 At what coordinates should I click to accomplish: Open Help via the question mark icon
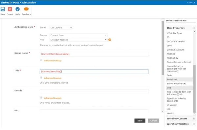point(18,9)
